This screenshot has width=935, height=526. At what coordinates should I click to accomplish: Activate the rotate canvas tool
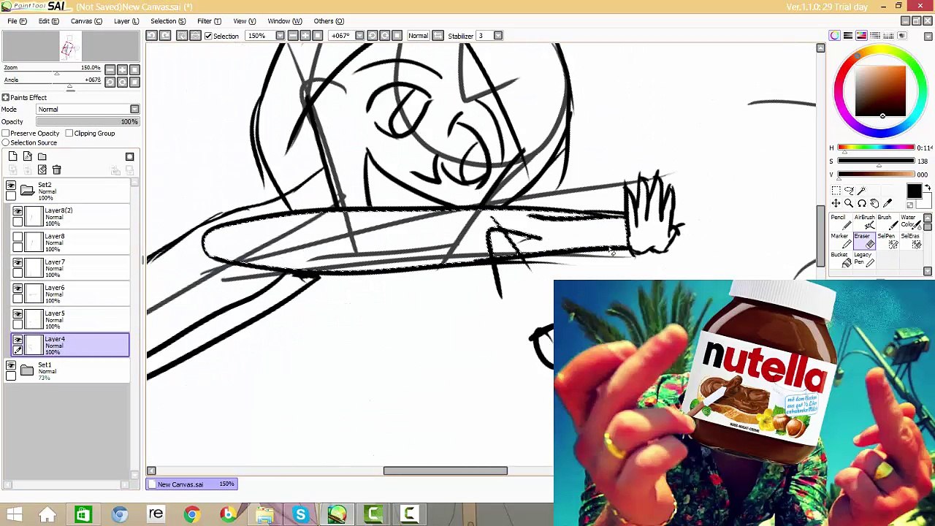(x=862, y=204)
